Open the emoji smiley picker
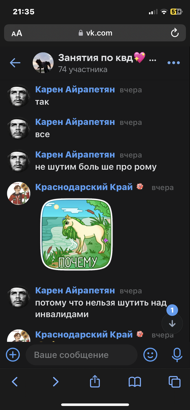The image size is (190, 410). click(x=150, y=355)
